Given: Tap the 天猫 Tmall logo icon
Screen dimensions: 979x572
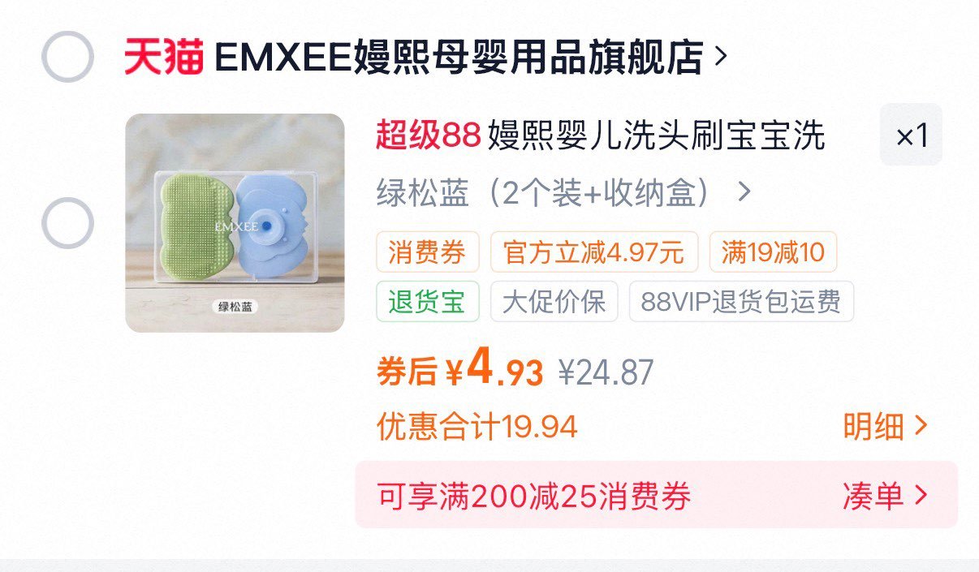Looking at the screenshot, I should pos(164,57).
